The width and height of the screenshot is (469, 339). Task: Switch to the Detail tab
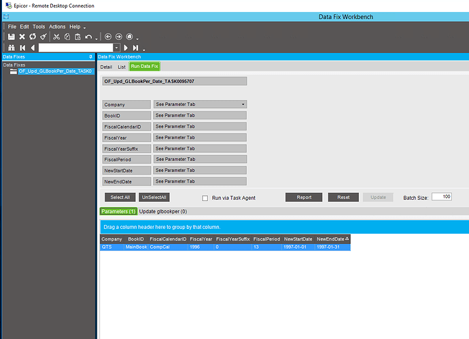pyautogui.click(x=106, y=67)
